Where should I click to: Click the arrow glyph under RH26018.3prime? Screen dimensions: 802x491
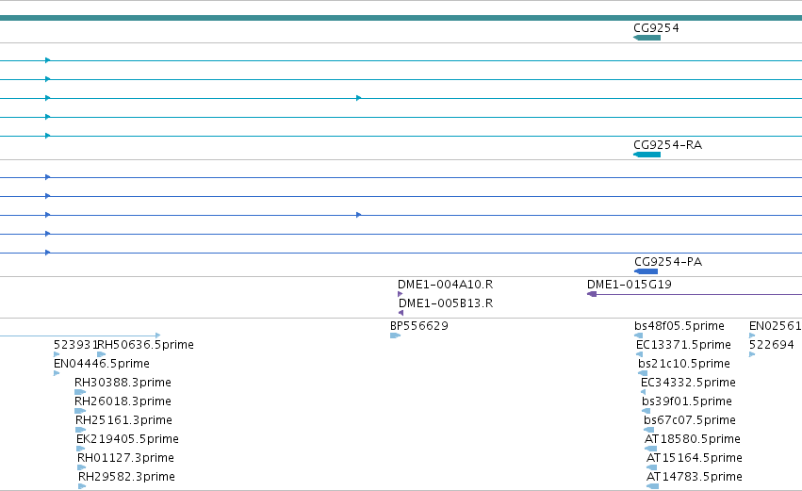click(x=80, y=411)
